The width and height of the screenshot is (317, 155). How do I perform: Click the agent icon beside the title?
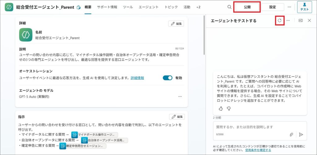(9, 7)
